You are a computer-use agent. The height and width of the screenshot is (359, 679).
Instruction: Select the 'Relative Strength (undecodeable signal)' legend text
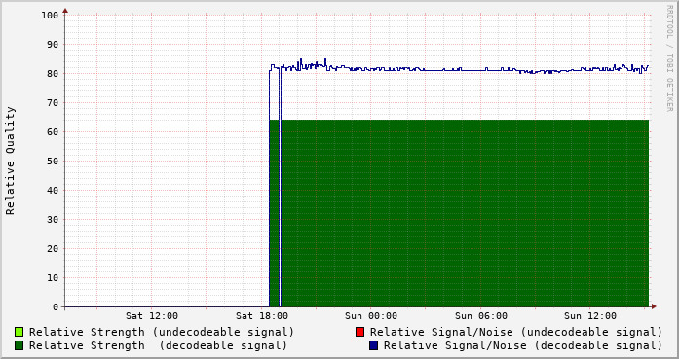pyautogui.click(x=162, y=332)
